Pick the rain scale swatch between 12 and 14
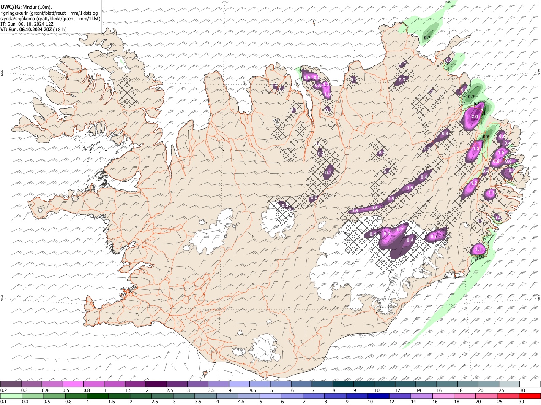 click(x=400, y=396)
